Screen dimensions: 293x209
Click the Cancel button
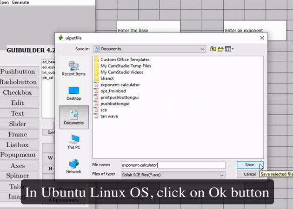pos(250,174)
